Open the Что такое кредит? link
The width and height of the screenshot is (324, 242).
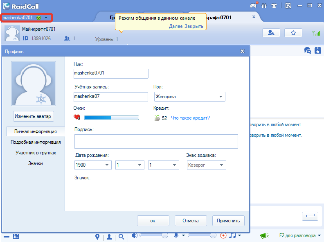point(190,118)
